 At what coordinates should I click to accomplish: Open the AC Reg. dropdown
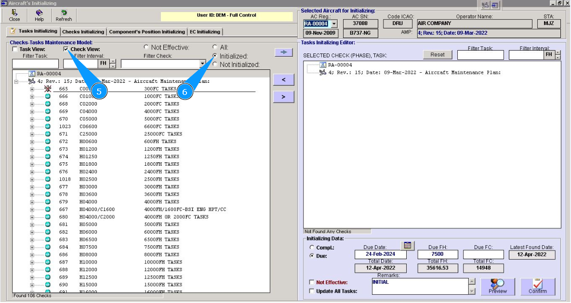[334, 24]
